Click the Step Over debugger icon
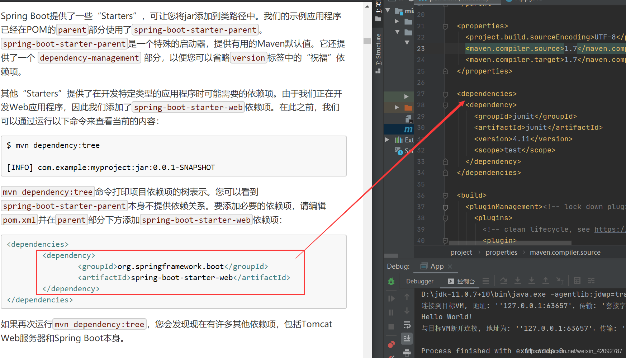The height and width of the screenshot is (358, 626). click(x=504, y=281)
